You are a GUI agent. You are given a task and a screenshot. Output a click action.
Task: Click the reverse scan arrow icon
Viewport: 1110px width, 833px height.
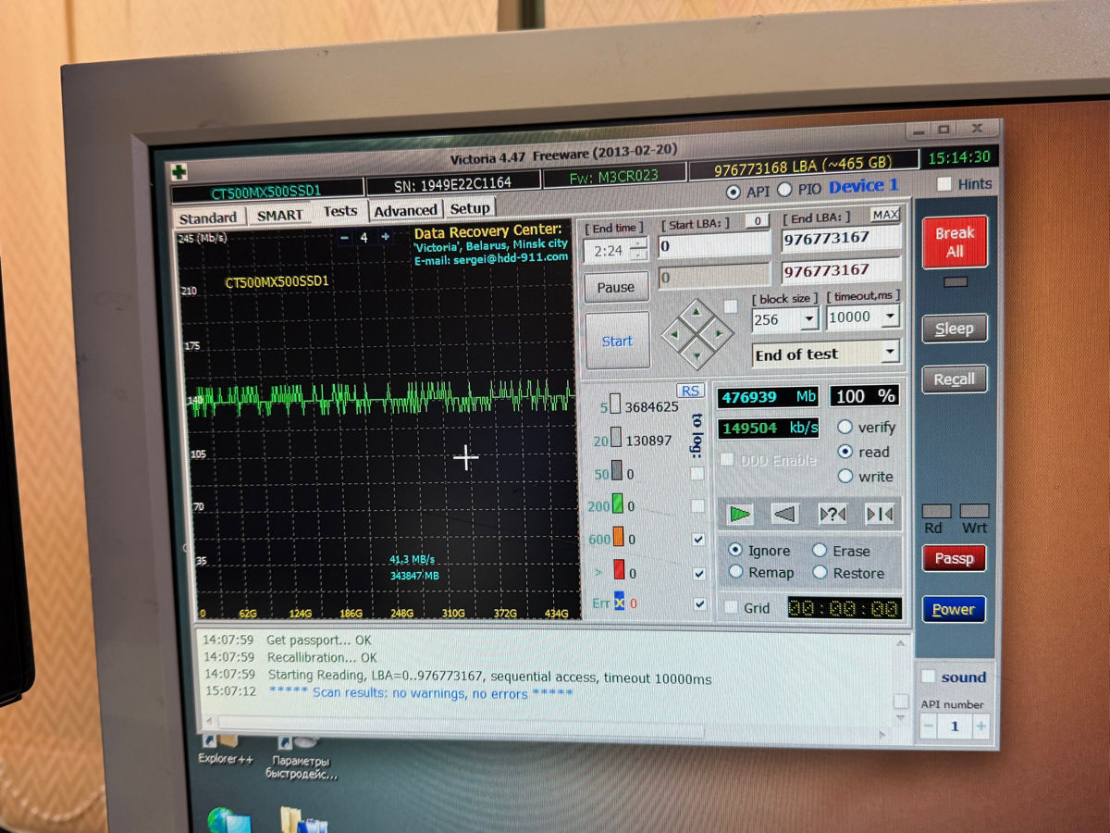pyautogui.click(x=784, y=514)
